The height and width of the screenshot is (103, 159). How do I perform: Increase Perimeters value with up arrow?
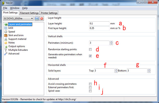click(x=111, y=42)
